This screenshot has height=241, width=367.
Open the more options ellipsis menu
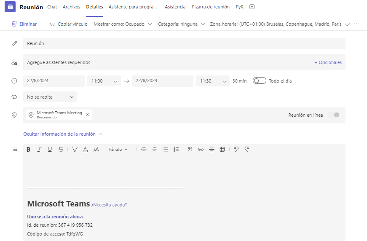(x=357, y=24)
